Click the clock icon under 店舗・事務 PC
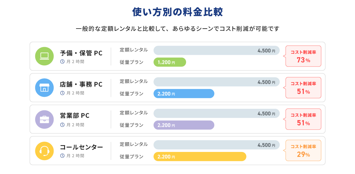This screenshot has height=174, width=355. (x=62, y=93)
